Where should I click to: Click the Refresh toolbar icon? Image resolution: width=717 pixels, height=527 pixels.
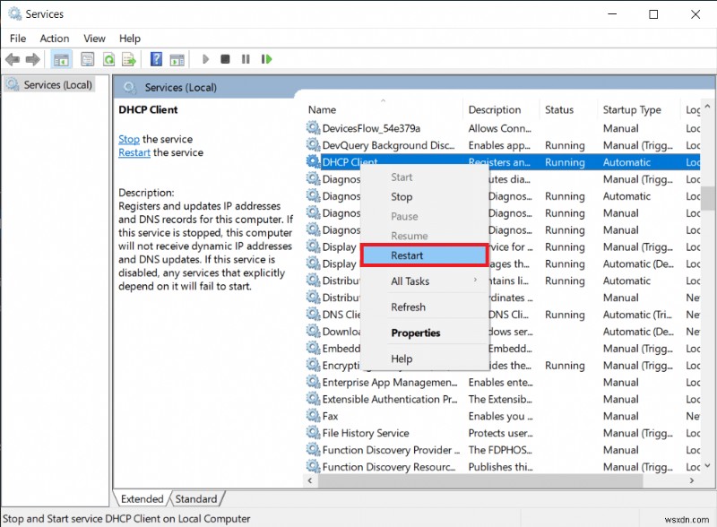pyautogui.click(x=108, y=59)
